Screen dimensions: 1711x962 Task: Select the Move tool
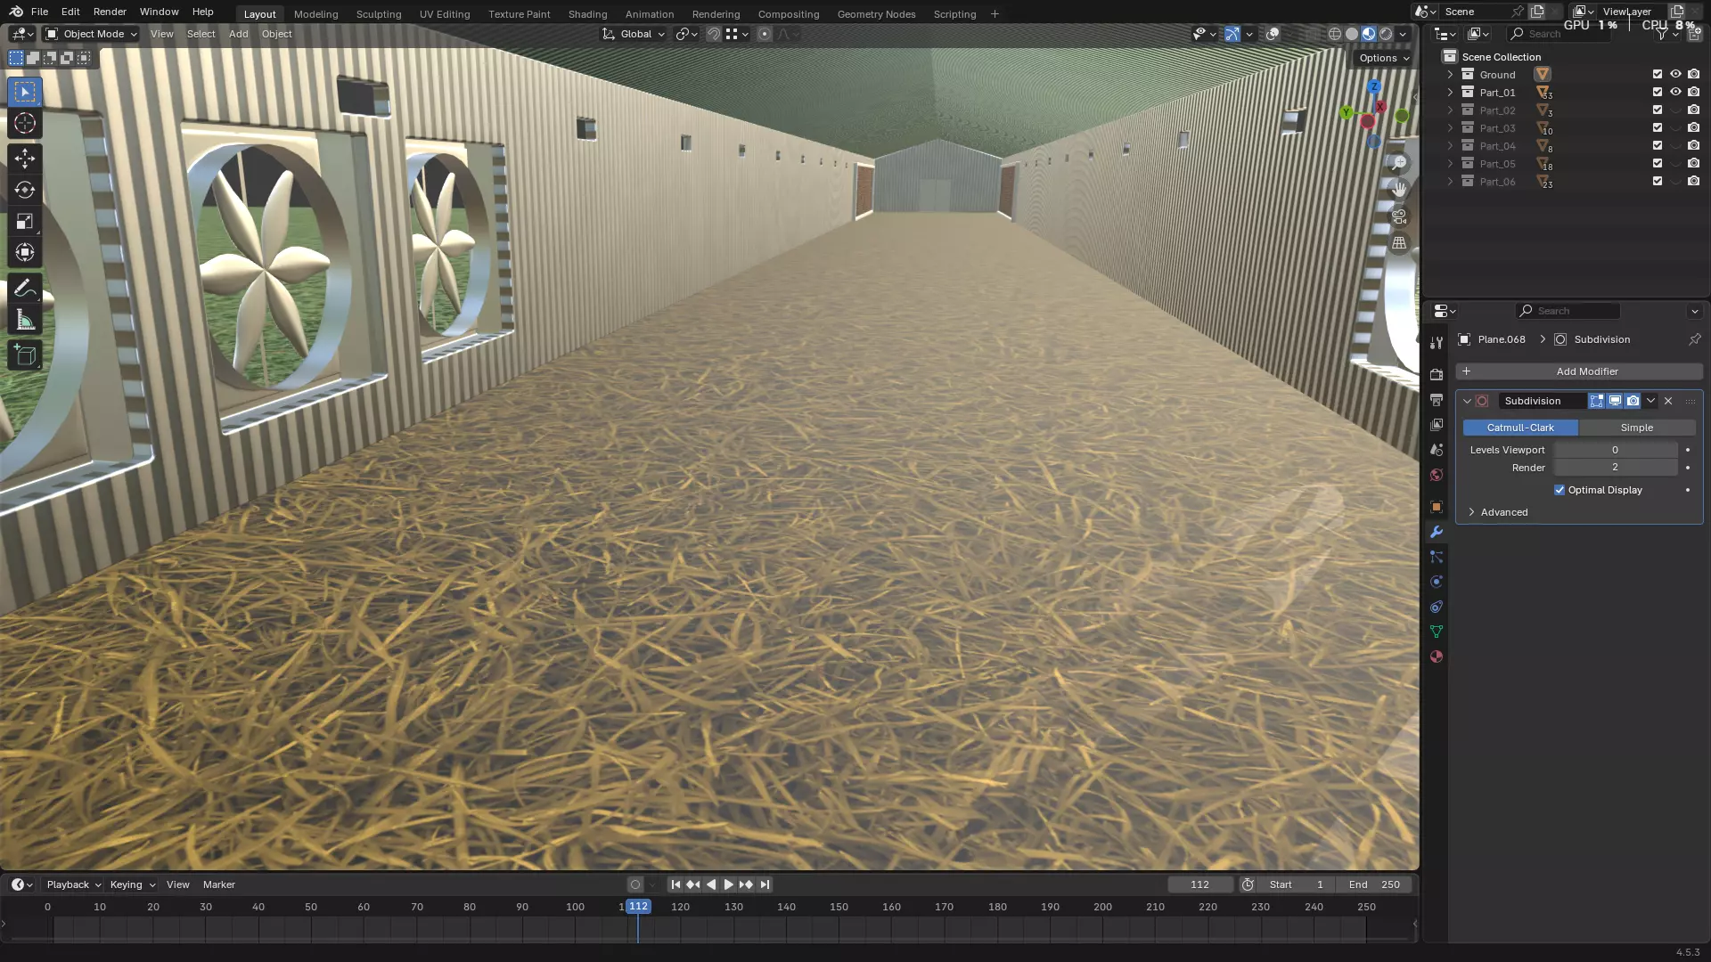coord(25,159)
